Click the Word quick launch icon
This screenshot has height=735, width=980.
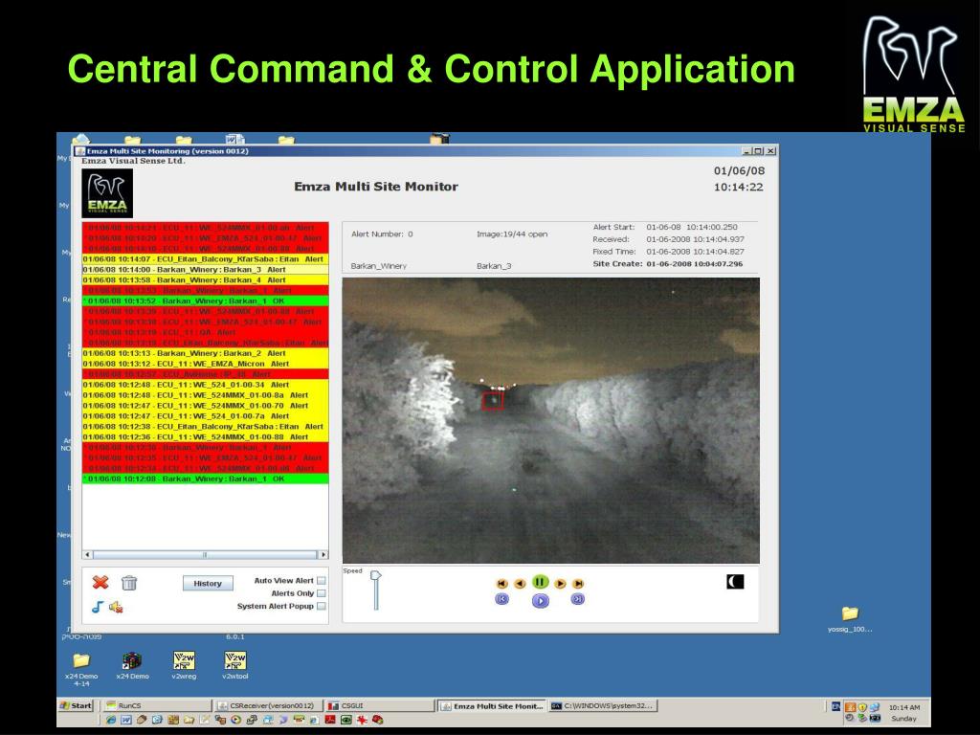point(126,720)
